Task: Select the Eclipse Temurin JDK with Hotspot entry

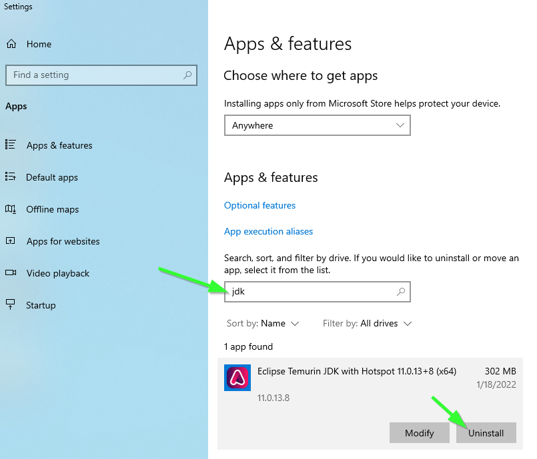Action: [370, 404]
